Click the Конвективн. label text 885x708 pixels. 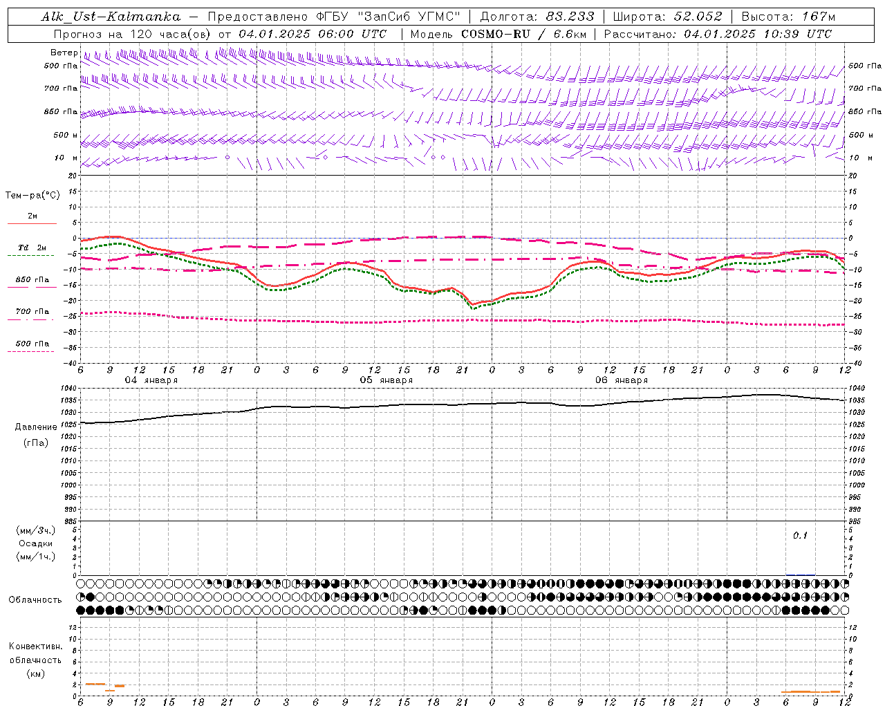[35, 646]
